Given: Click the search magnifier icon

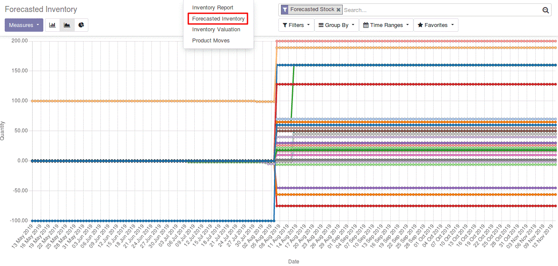Looking at the screenshot, I should coord(546,10).
